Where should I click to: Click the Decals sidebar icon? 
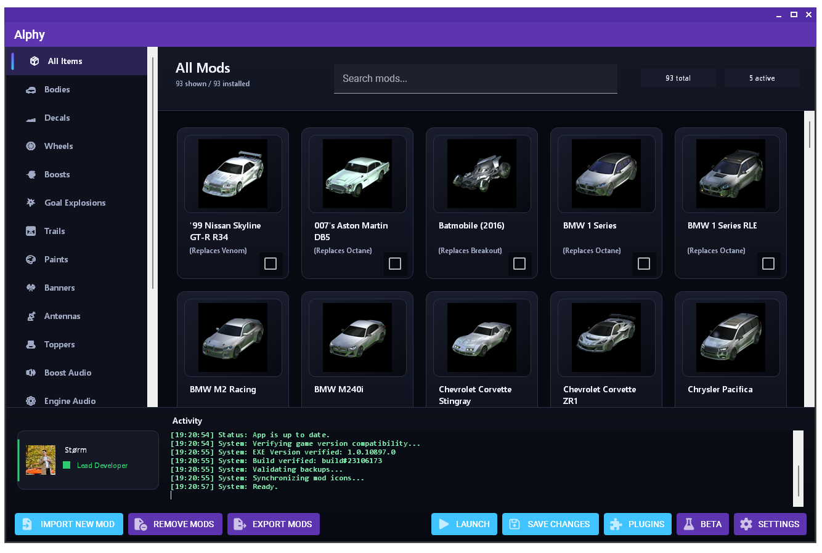coord(31,118)
